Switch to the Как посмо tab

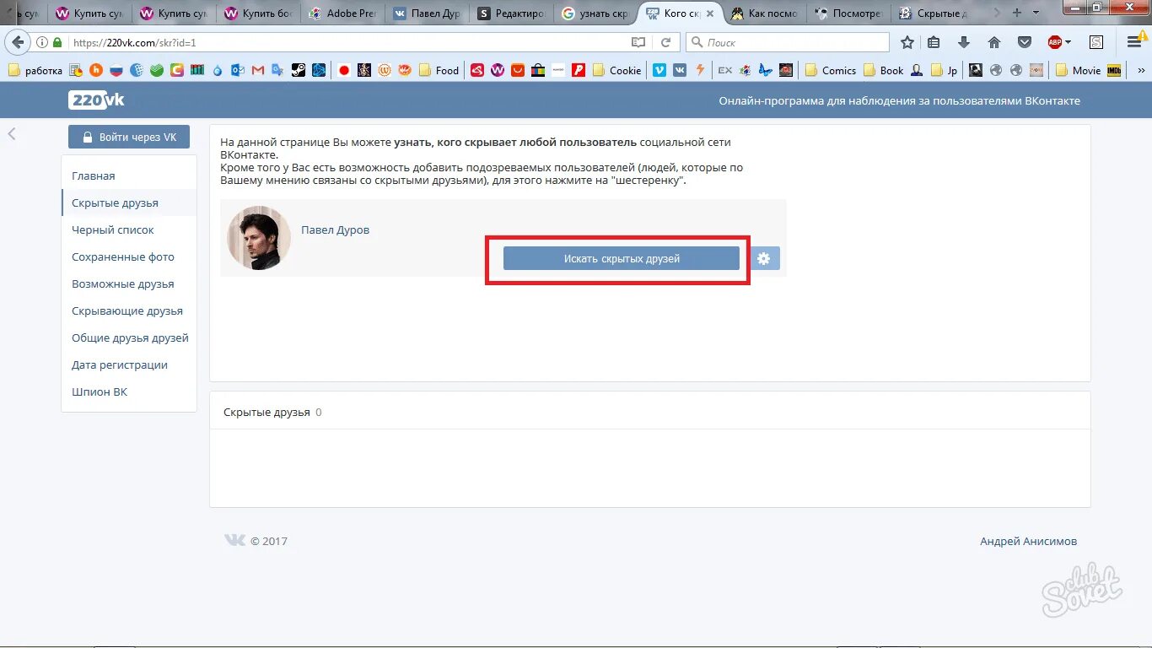pyautogui.click(x=764, y=13)
